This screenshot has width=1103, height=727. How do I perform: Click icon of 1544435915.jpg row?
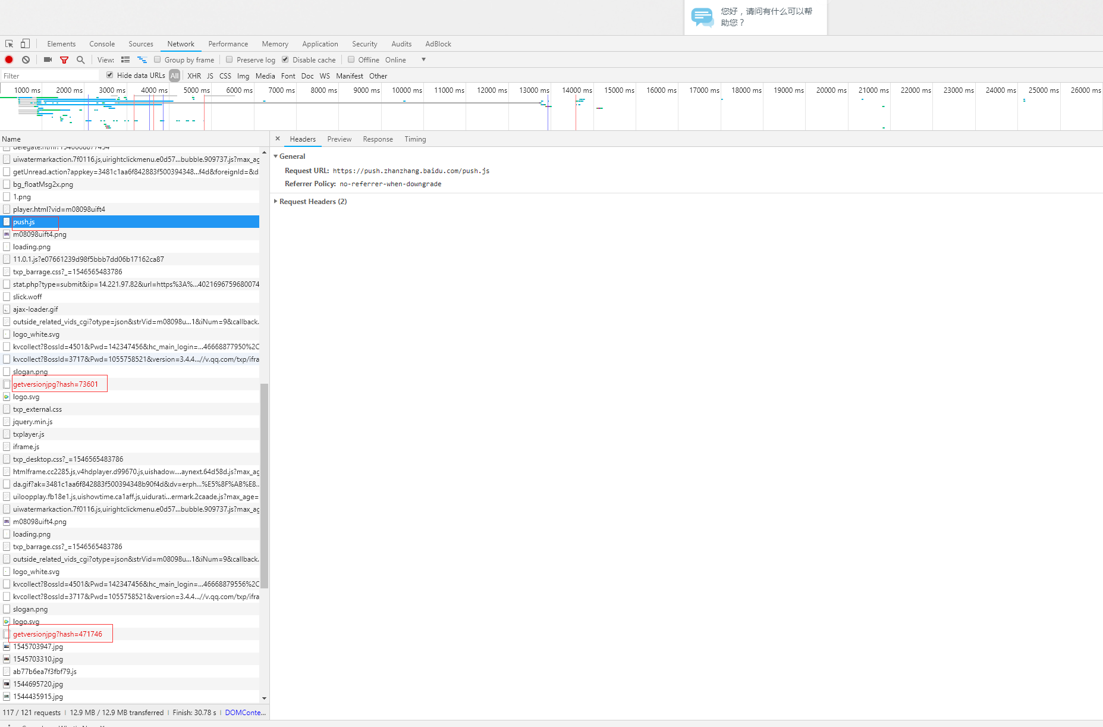coord(7,697)
